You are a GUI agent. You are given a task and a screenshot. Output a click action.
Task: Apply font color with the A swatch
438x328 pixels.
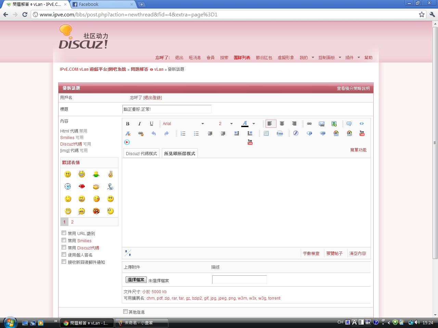pyautogui.click(x=245, y=124)
